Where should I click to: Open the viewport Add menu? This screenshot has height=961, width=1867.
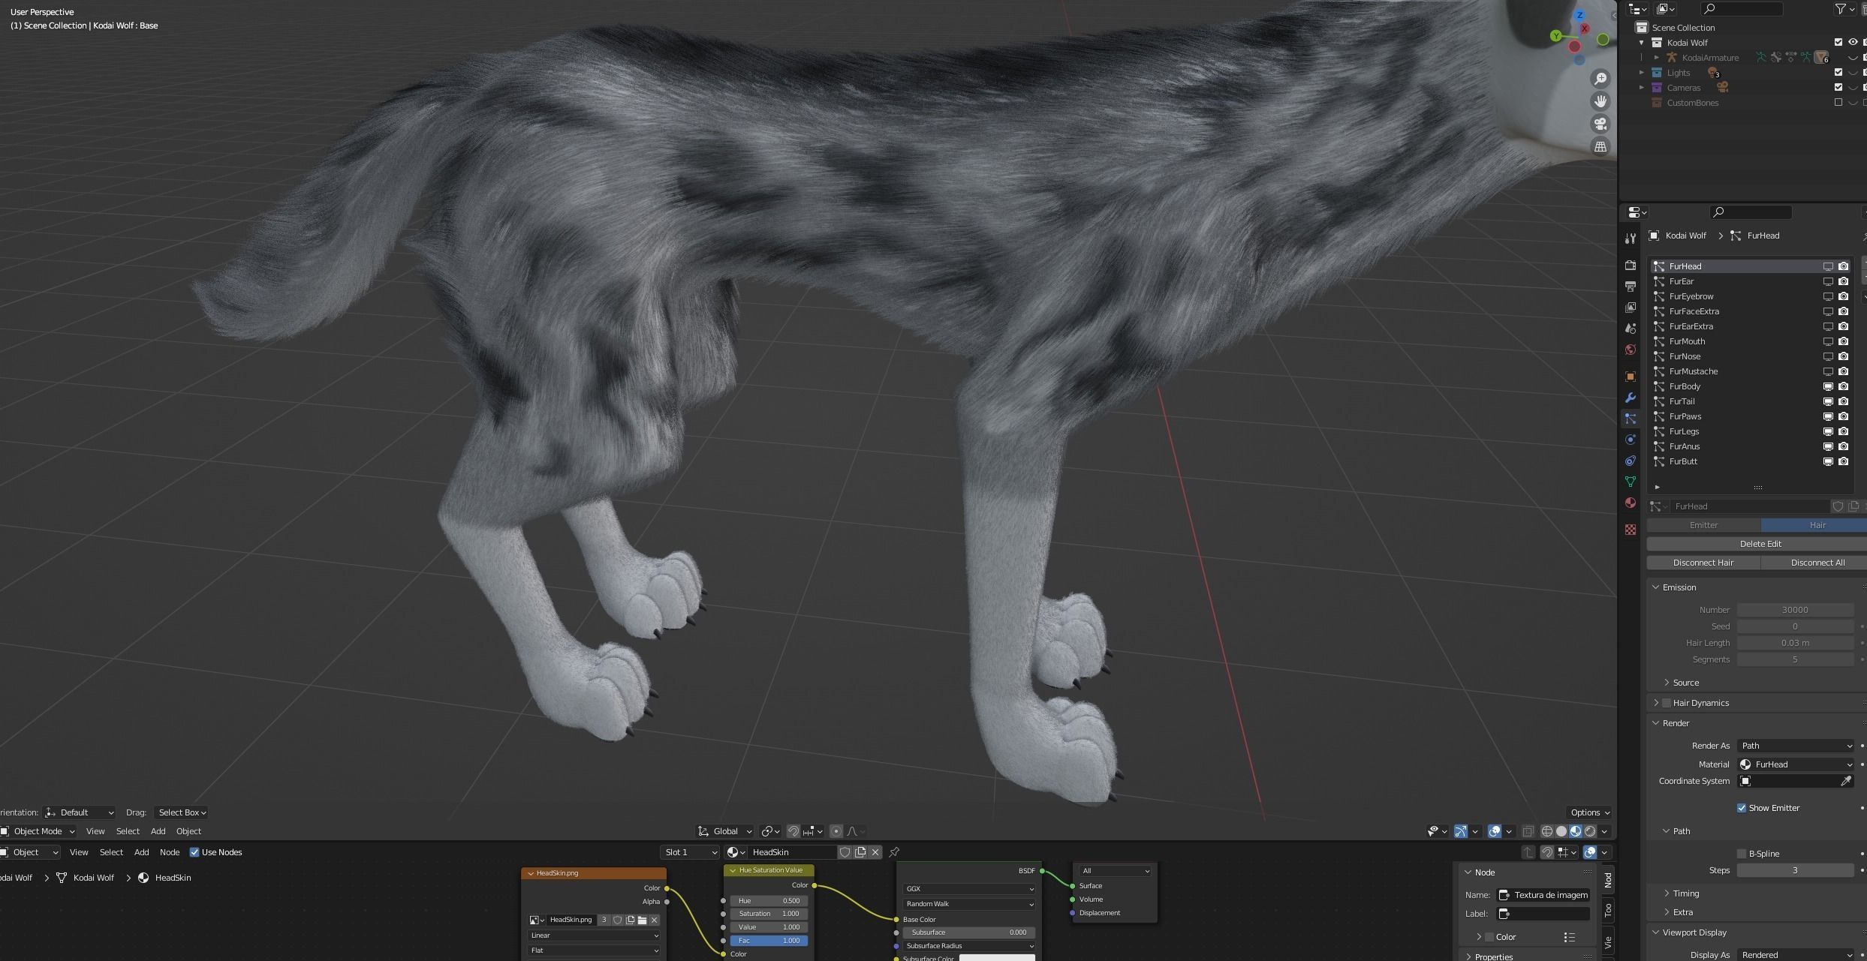(x=158, y=831)
